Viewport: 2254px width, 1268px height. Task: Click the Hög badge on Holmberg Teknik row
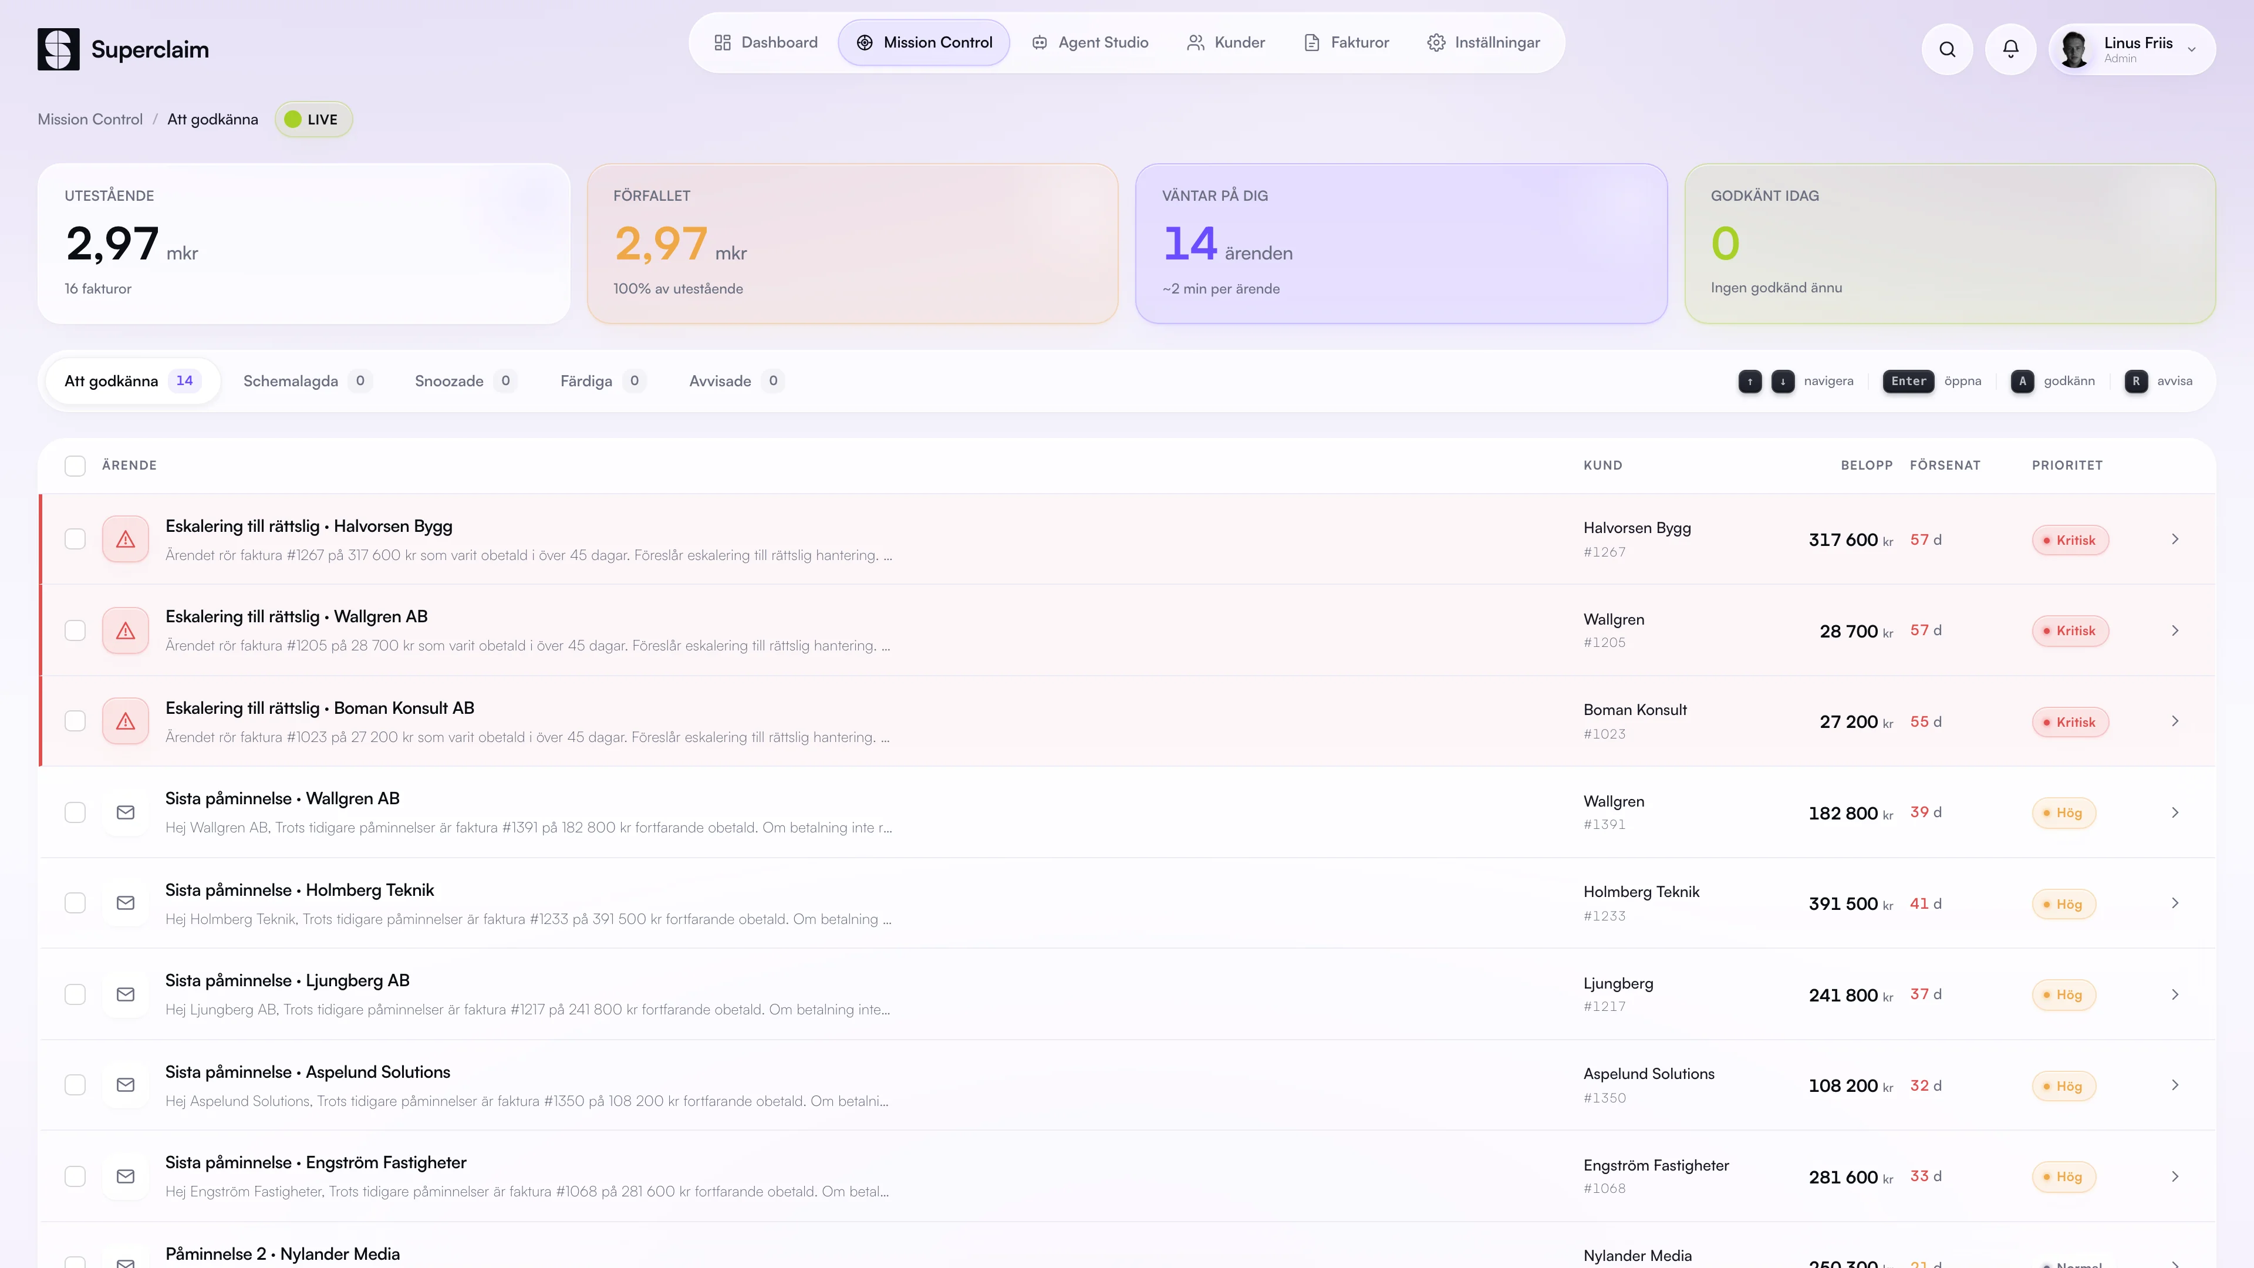(x=2063, y=904)
